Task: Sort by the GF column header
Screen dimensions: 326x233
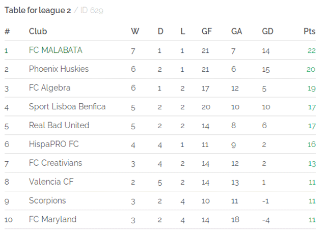Action: tap(207, 32)
